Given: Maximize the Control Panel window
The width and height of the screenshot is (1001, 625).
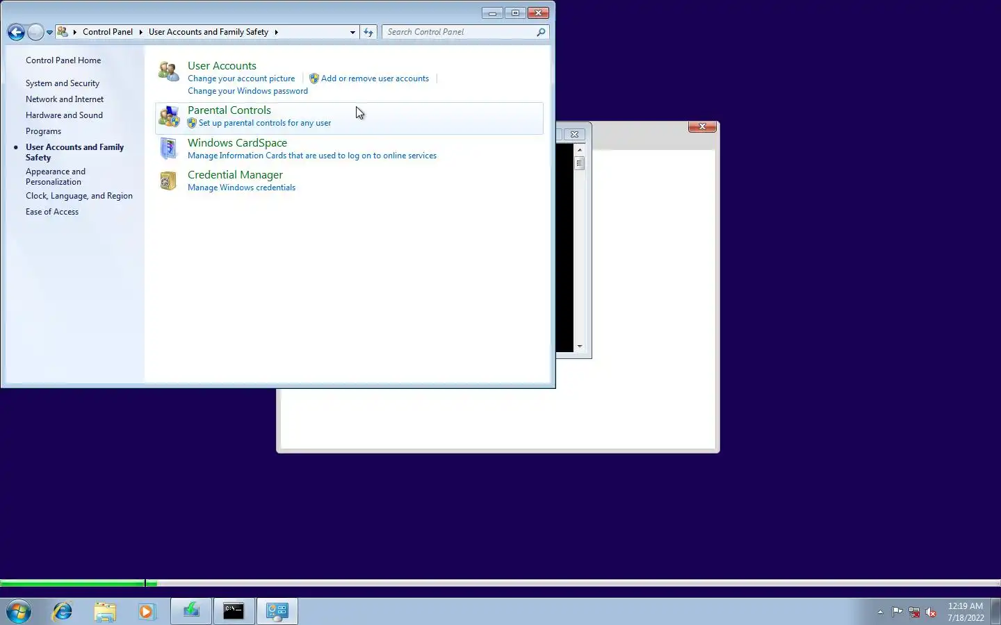Looking at the screenshot, I should pyautogui.click(x=515, y=13).
